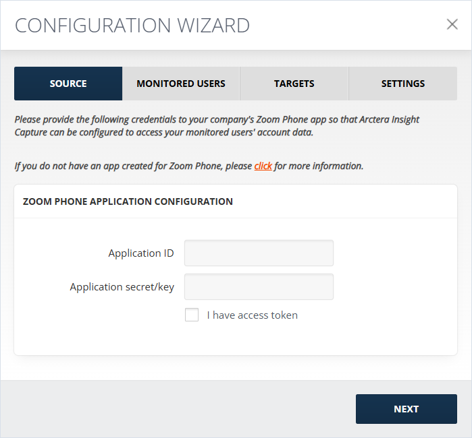Proceed with the NEXT button
The height and width of the screenshot is (438, 472).
click(407, 409)
